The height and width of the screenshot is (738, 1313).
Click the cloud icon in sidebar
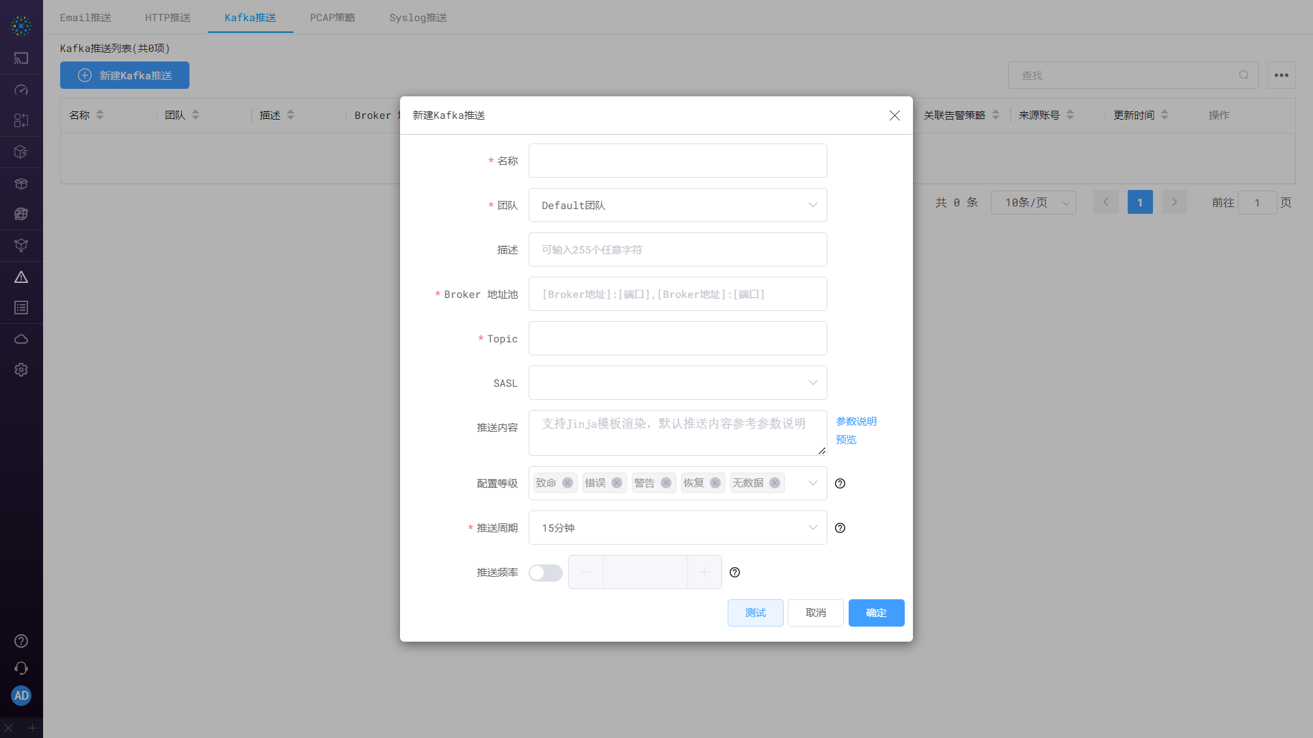coord(21,339)
